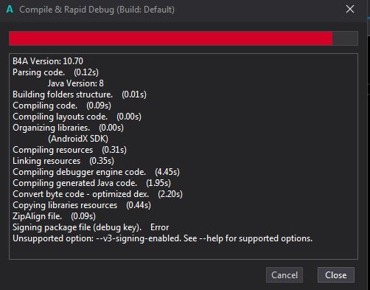Click 'Compiling code. (0.09s)' log line

62,106
